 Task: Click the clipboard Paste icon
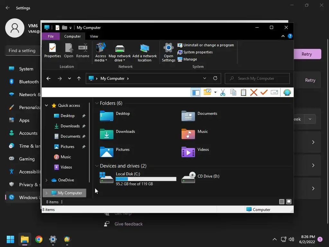click(244, 92)
